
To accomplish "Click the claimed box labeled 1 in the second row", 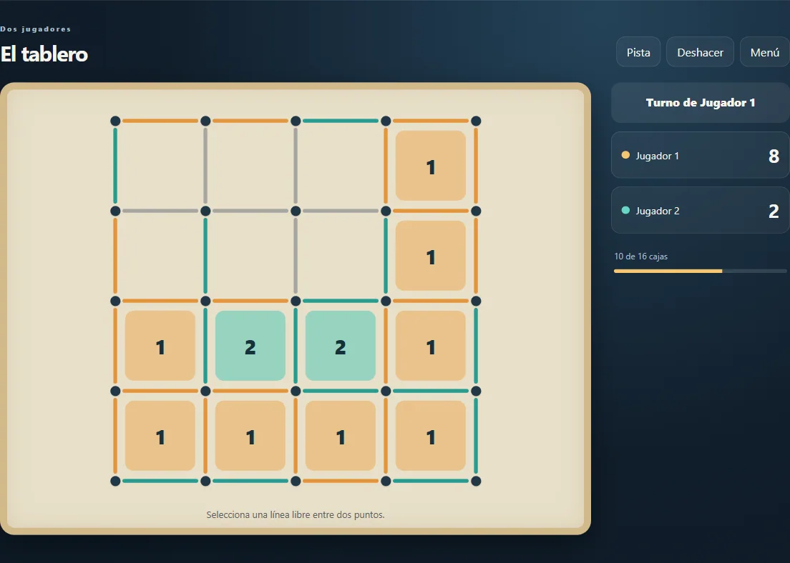I will click(431, 256).
